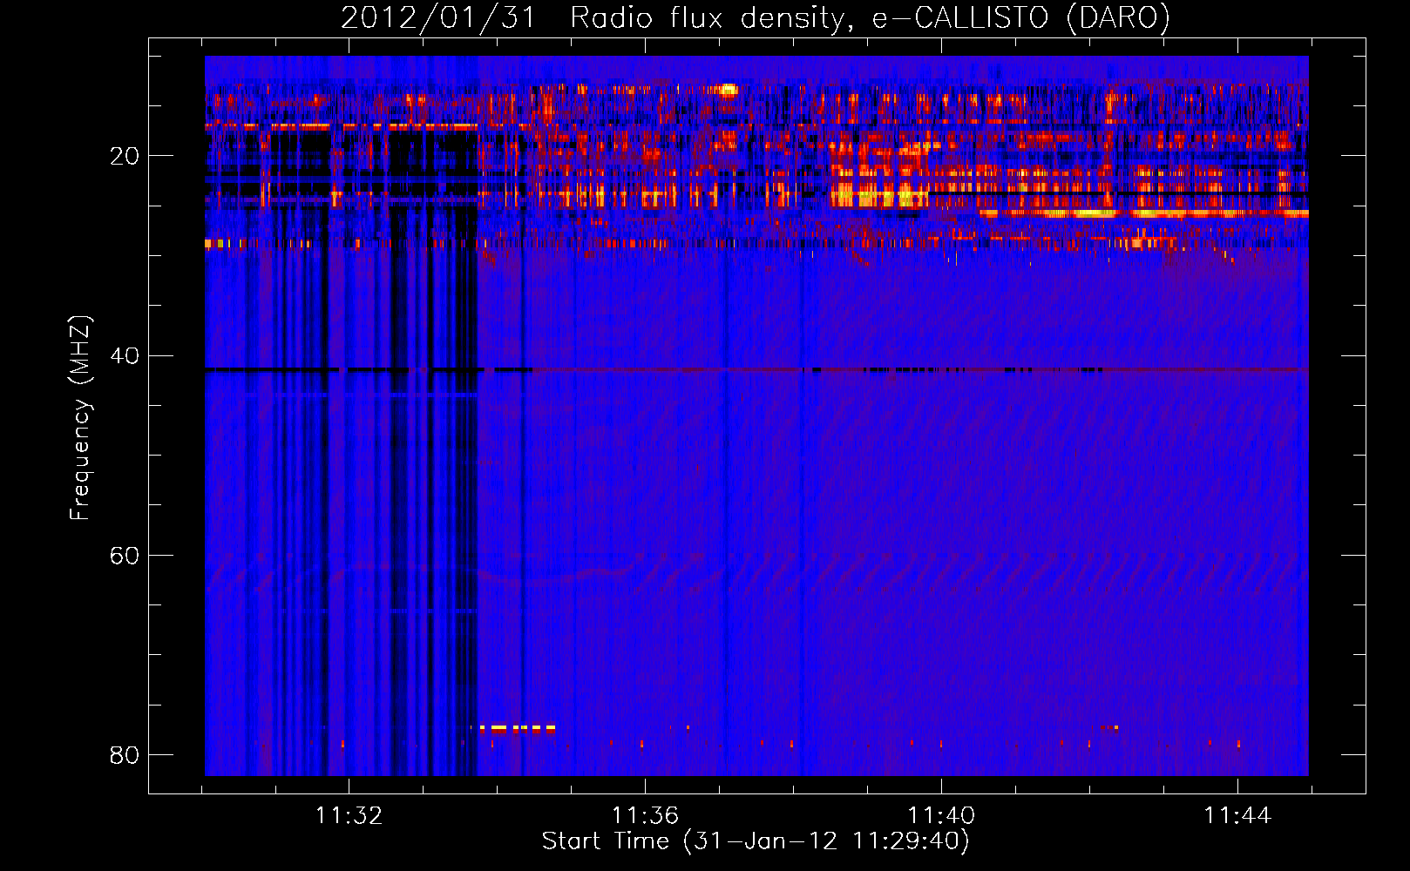Screen dimensions: 1410x871
Task: Click the 11:44 time tick label
Action: coord(1237,816)
